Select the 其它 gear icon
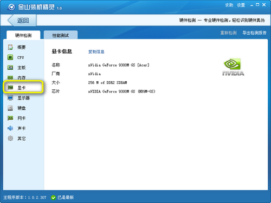 pyautogui.click(x=10, y=139)
